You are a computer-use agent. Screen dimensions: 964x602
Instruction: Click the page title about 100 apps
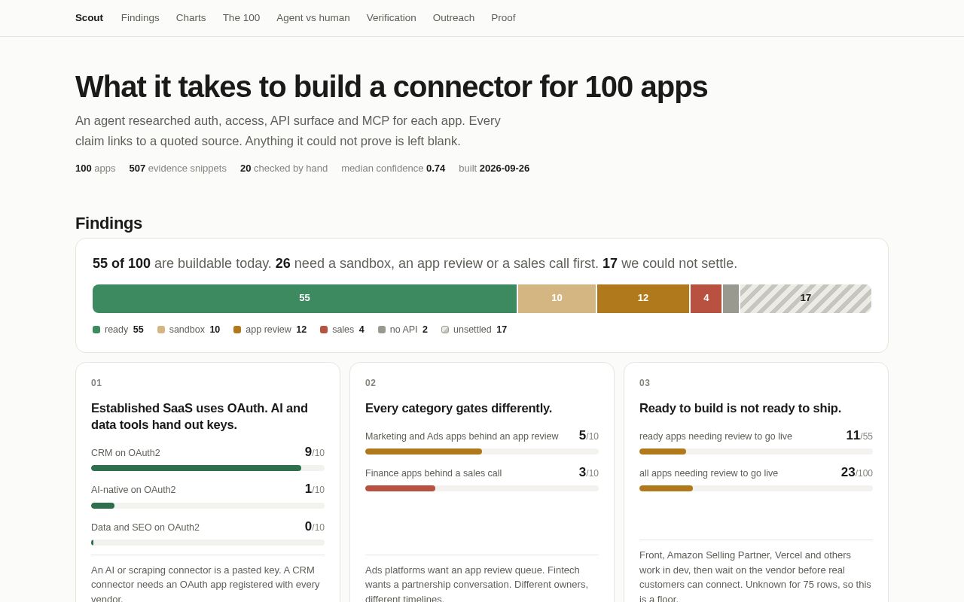(392, 87)
